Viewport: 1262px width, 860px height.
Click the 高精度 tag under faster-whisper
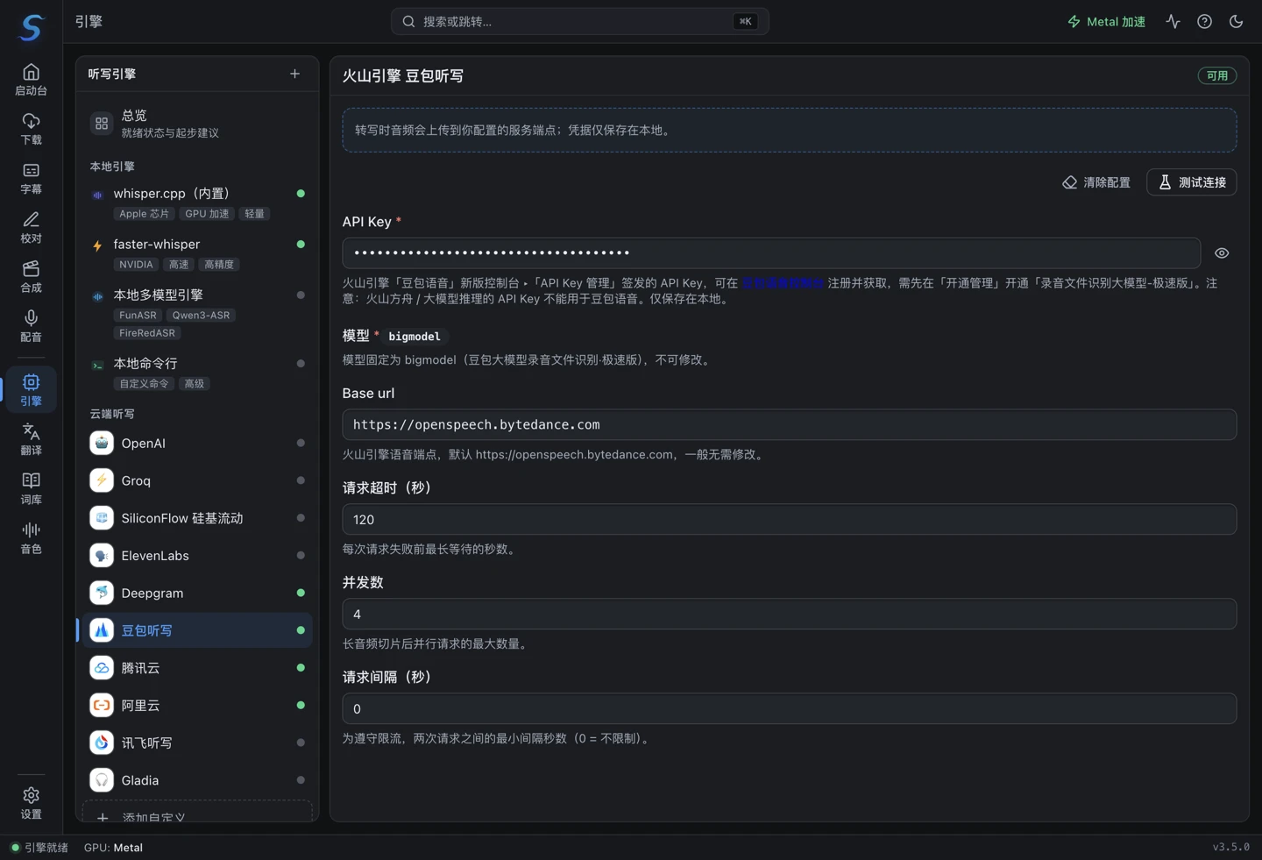[x=219, y=265]
